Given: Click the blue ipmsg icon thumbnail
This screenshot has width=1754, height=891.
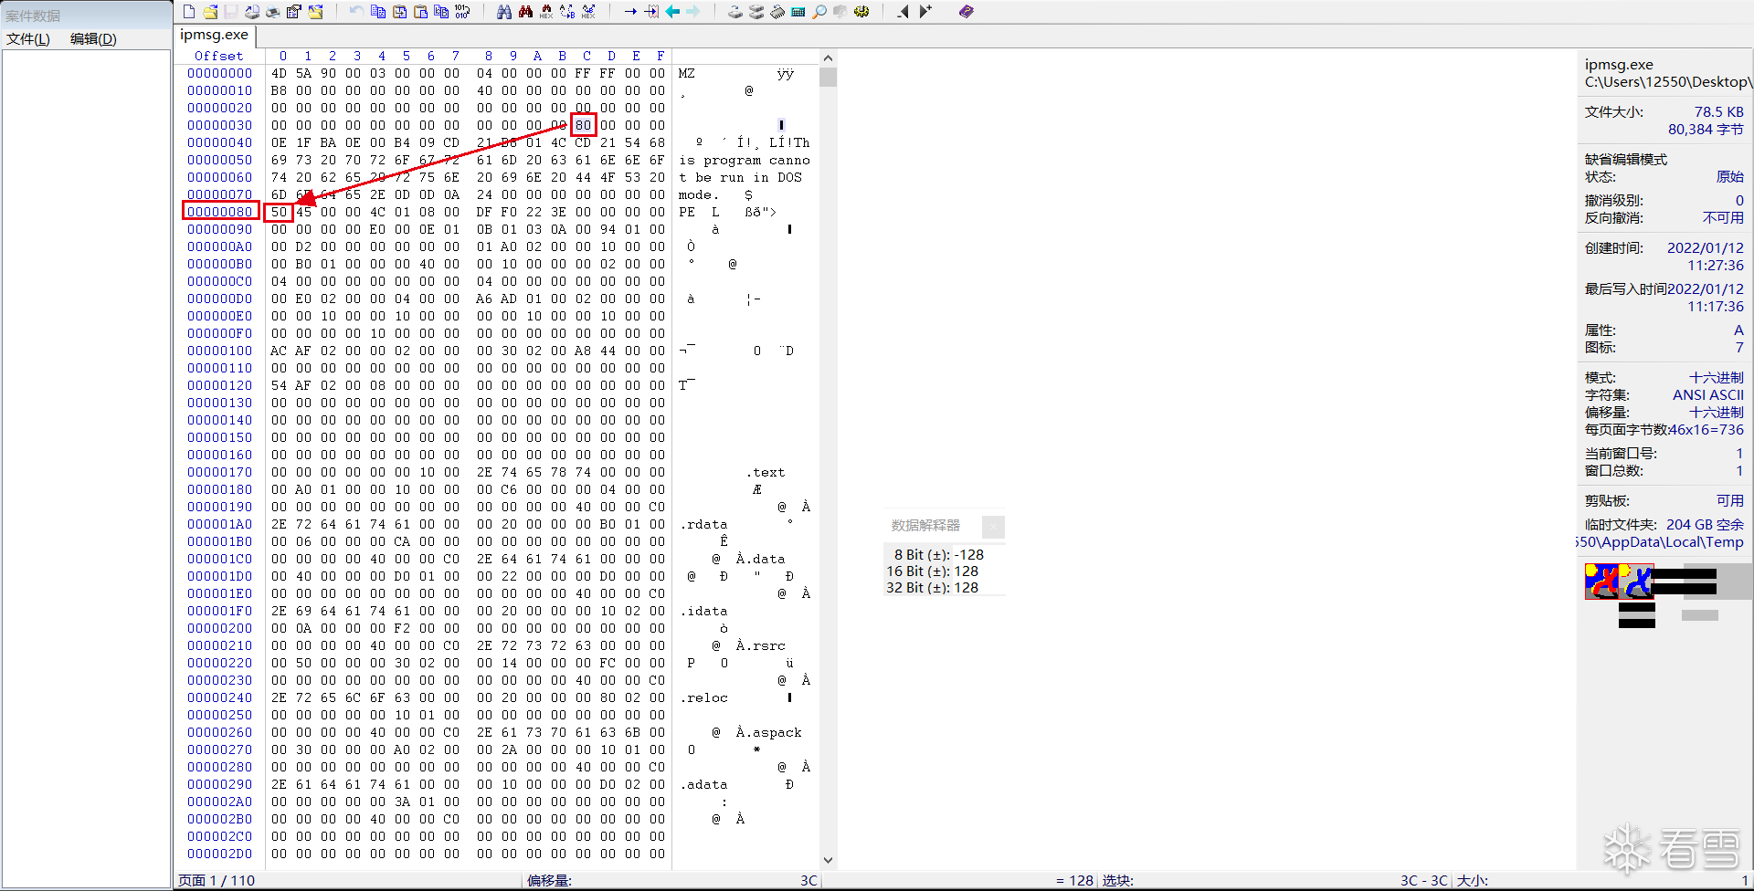Looking at the screenshot, I should click(1637, 582).
